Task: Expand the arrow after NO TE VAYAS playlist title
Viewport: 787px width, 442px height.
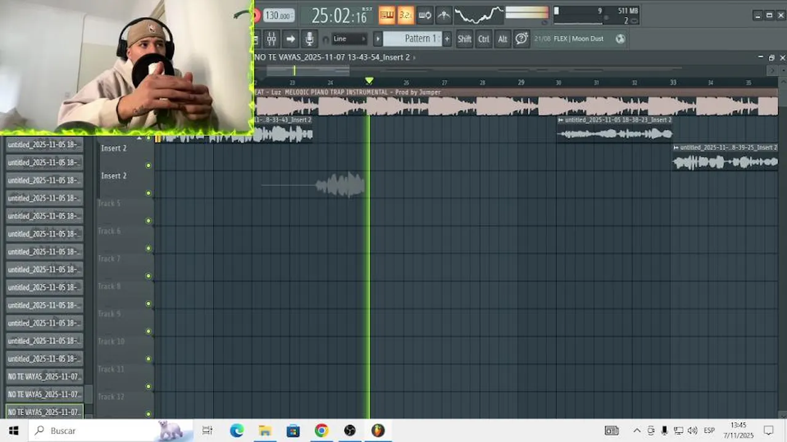Action: (x=414, y=58)
